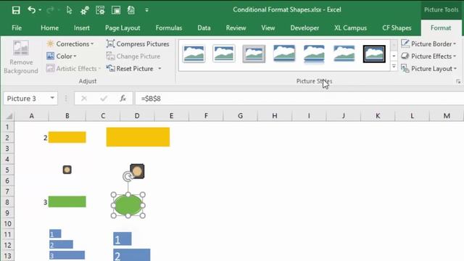Open the Artistic Effects menu
The width and height of the screenshot is (464, 261).
click(73, 68)
